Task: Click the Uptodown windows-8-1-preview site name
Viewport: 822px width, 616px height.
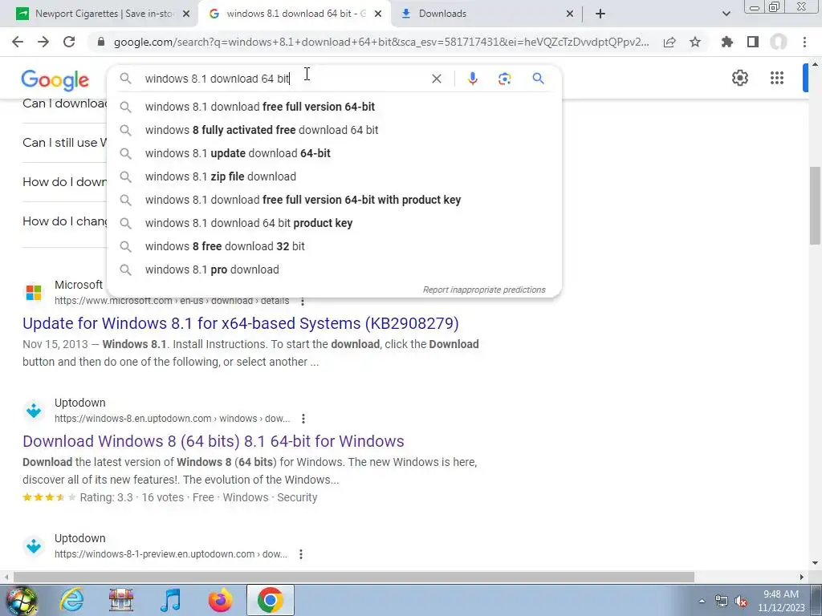Action: (79, 538)
